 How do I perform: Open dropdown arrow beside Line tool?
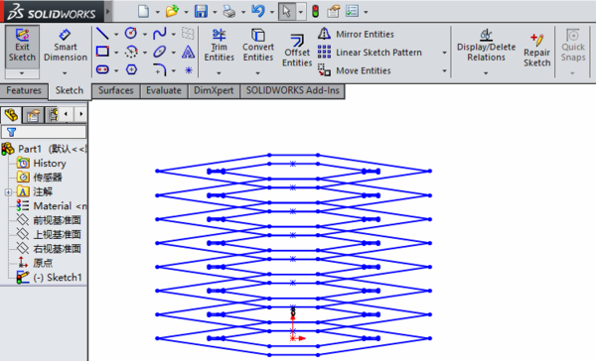click(116, 34)
